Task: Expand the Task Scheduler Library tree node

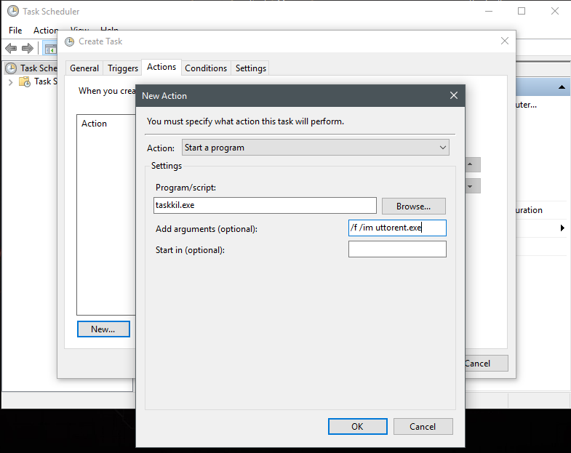Action: (x=11, y=82)
